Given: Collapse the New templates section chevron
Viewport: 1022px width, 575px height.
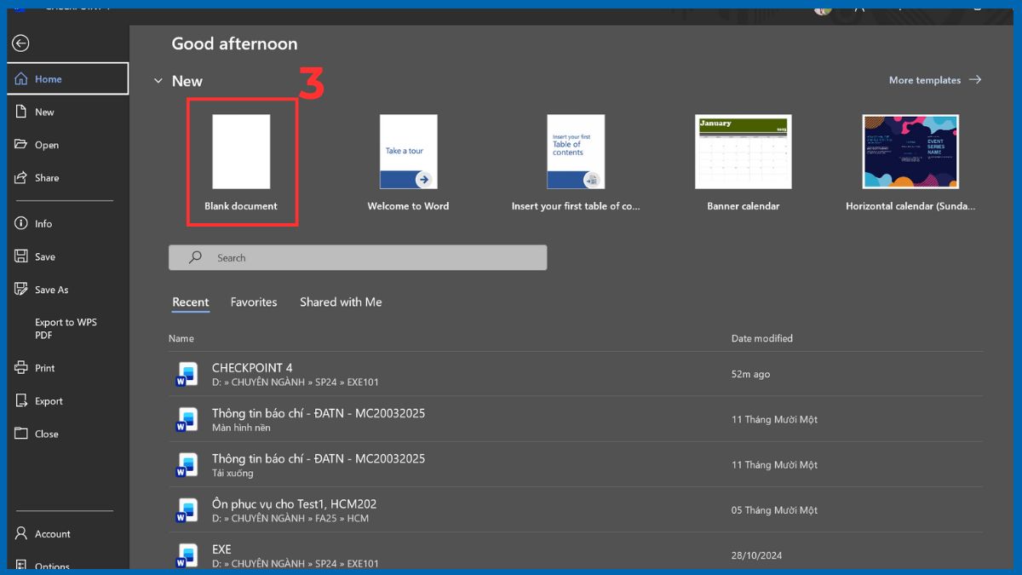Looking at the screenshot, I should [158, 81].
